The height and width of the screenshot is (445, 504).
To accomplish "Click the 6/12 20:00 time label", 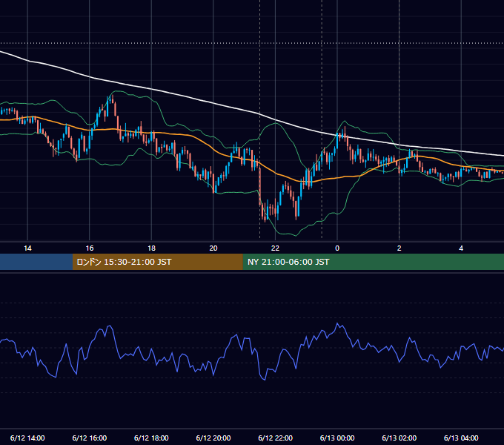I will point(213,438).
